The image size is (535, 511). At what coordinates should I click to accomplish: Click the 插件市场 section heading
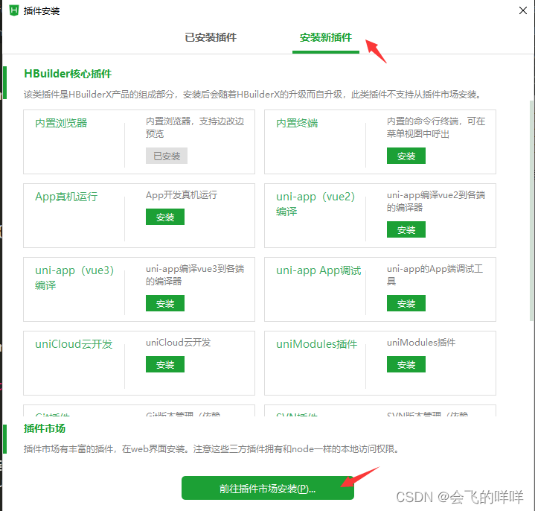[x=45, y=428]
